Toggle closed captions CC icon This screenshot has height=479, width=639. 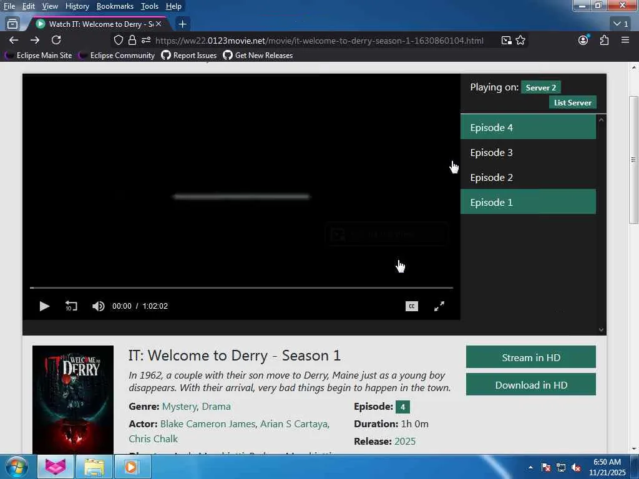click(412, 306)
